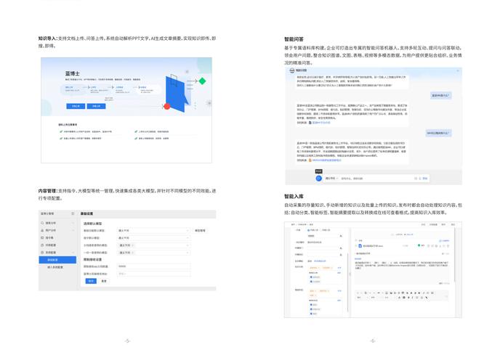
Task: Click the API token limit input field
Action: pyautogui.click(x=153, y=266)
